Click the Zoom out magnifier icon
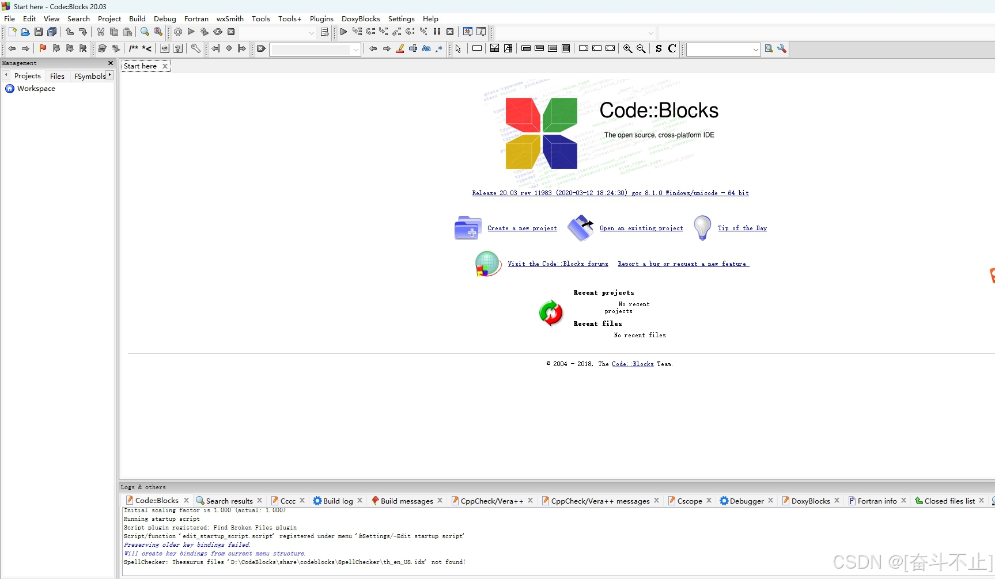Screen dimensions: 995x579 [x=641, y=49]
